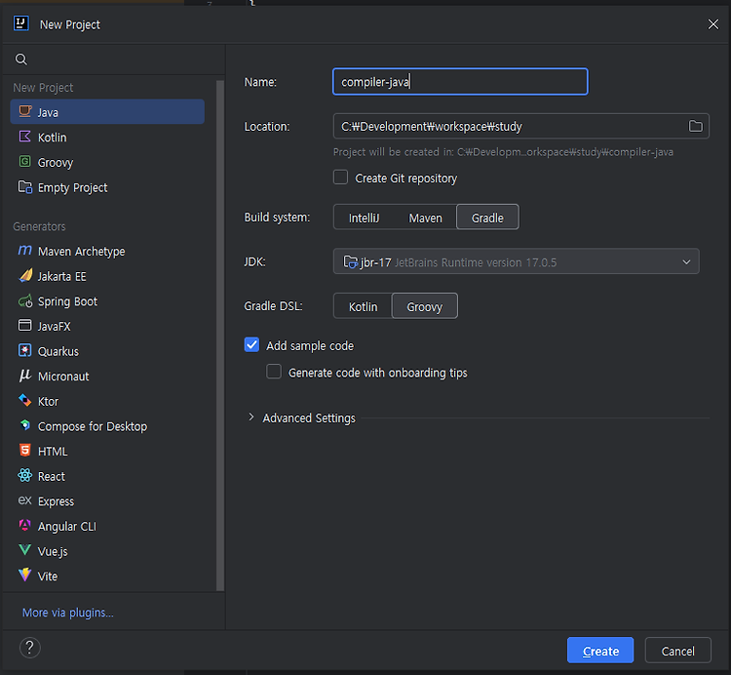Image resolution: width=731 pixels, height=675 pixels.
Task: Click the search magnifier icon
Action: [21, 60]
